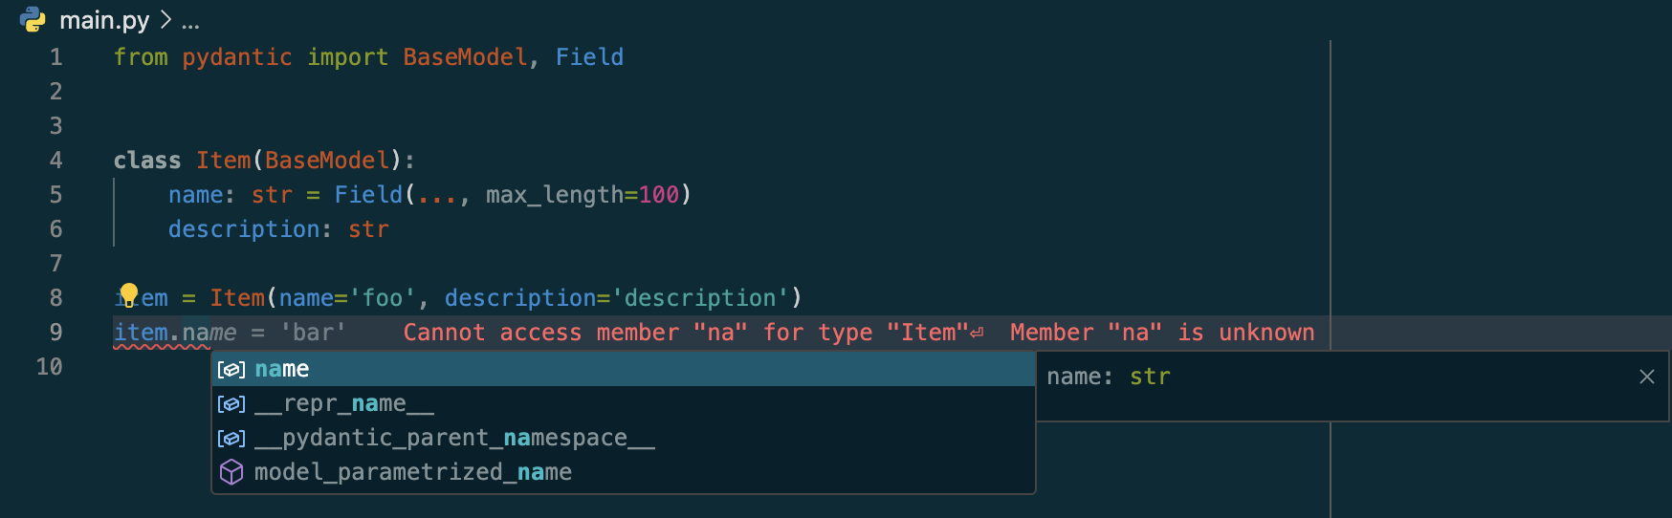Click line number 10 in the gutter
Screen dimensions: 1672x518
click(50, 367)
